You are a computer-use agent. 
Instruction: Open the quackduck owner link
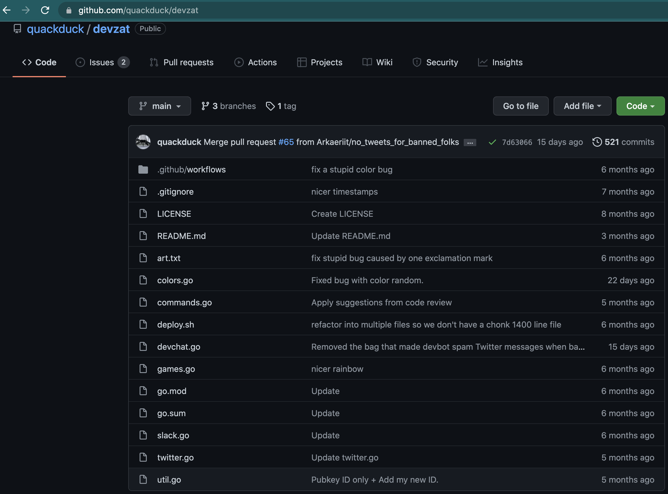55,29
